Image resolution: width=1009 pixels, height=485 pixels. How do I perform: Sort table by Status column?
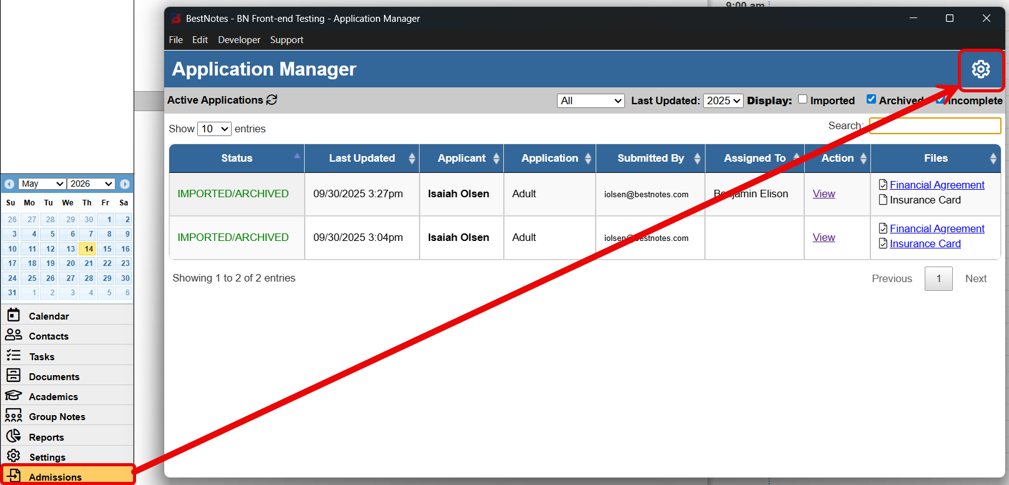[x=237, y=158]
